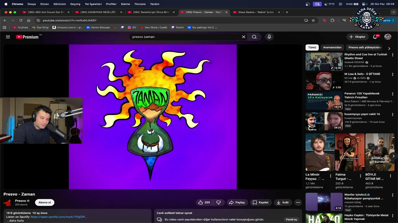Open Amazon.com.tr bookmark
398x223 pixels.
point(67,28)
